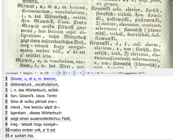Click the center text alignment icon
Viewport: 173px width, 140px height.
click(67, 73)
